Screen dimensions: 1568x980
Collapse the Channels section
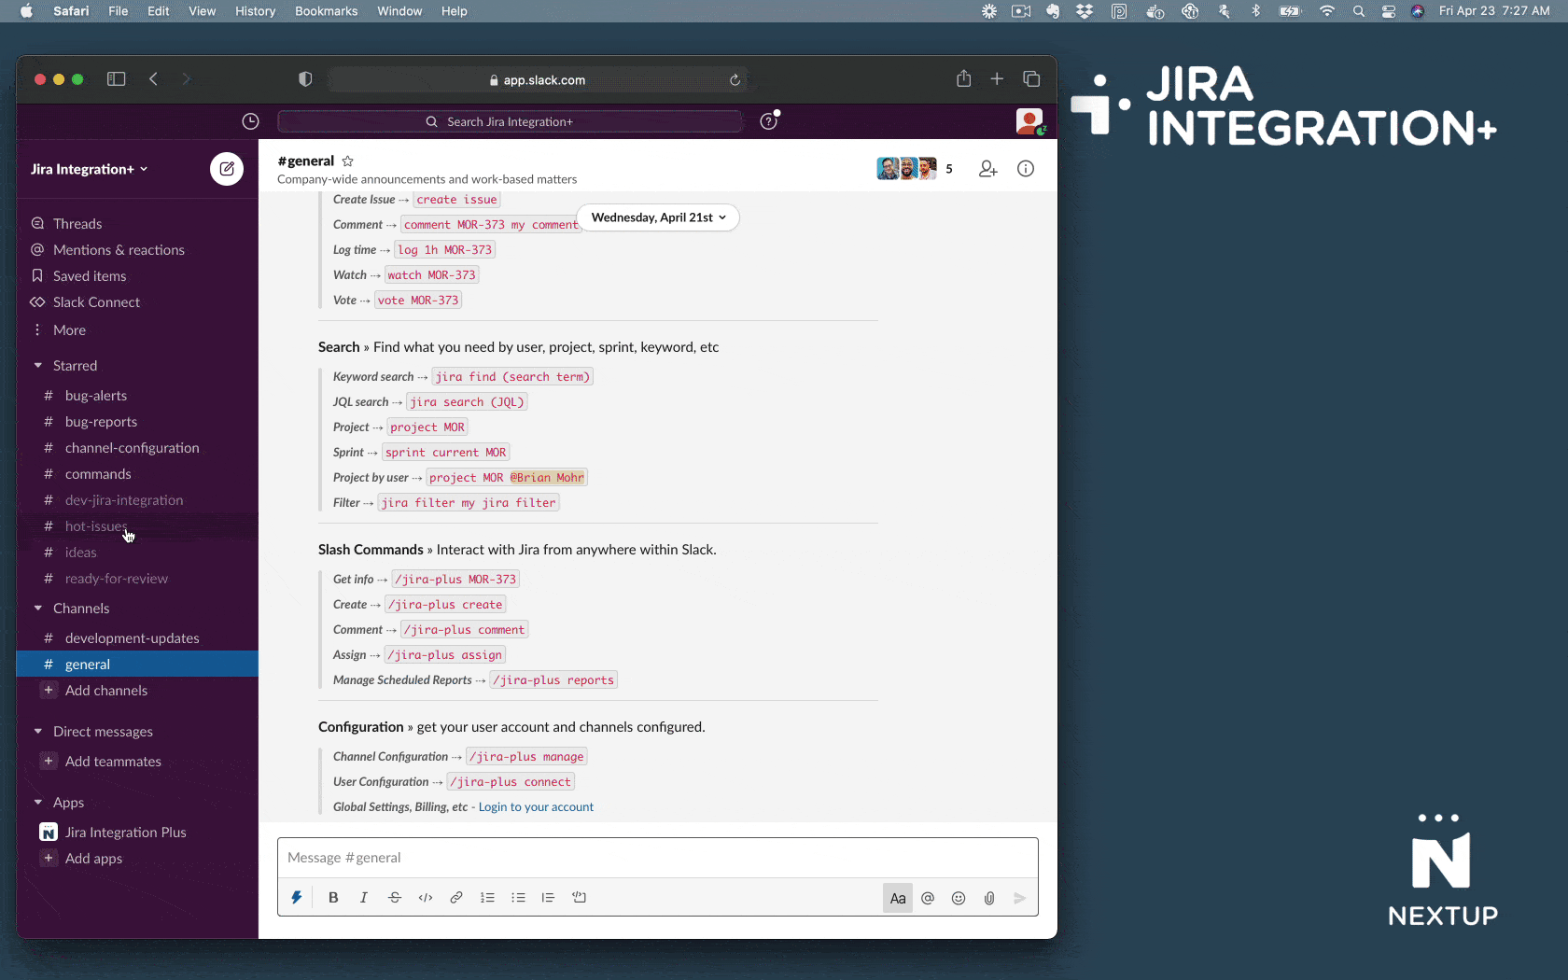point(38,609)
